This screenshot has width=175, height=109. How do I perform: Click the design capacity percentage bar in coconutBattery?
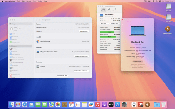coord(109,37)
